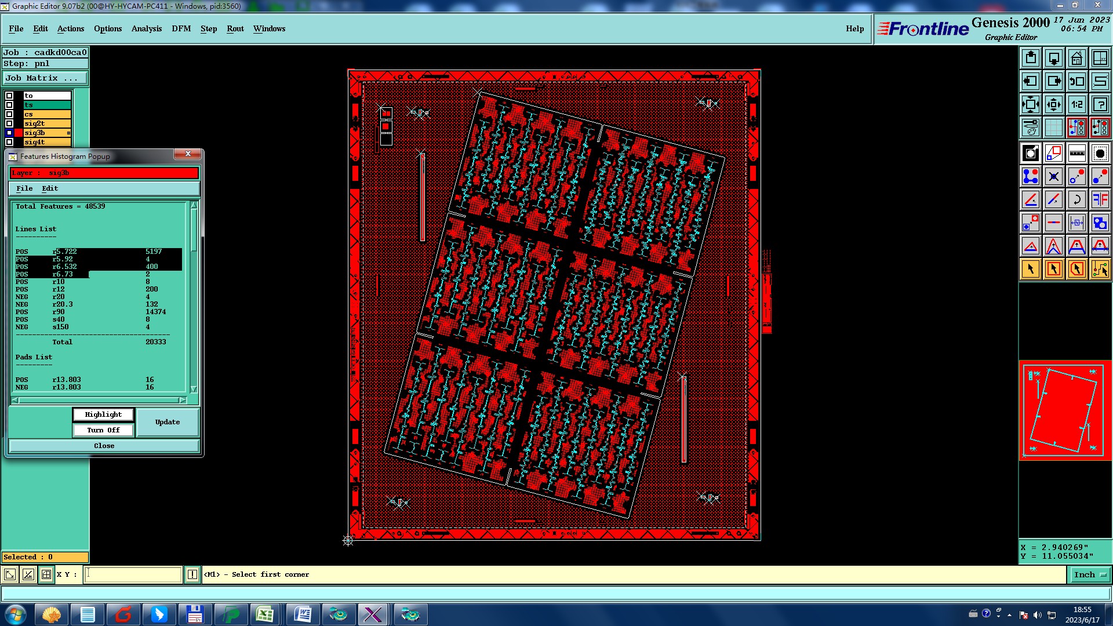Click the net selection arrow tool icon
Image resolution: width=1113 pixels, height=626 pixels.
[x=1100, y=269]
